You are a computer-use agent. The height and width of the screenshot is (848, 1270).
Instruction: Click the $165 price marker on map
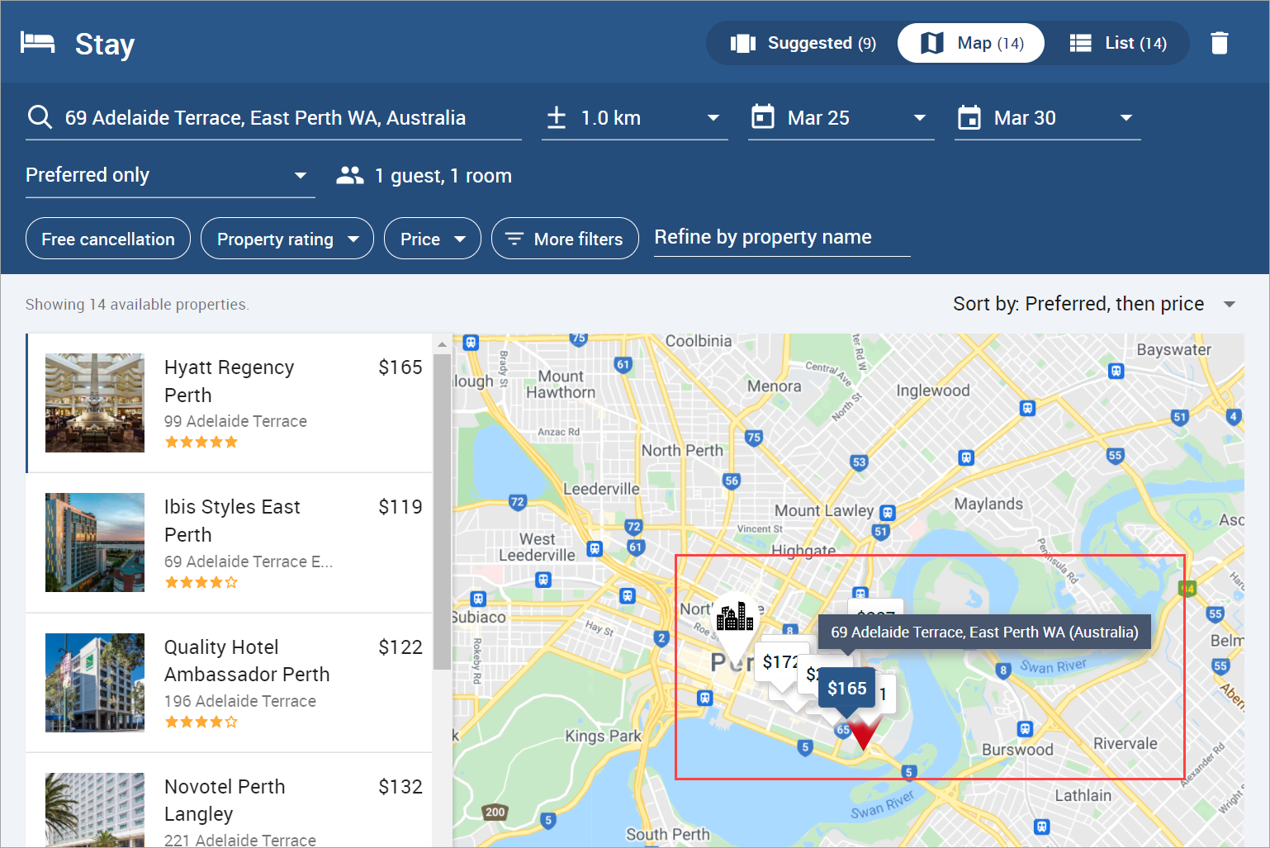point(847,689)
